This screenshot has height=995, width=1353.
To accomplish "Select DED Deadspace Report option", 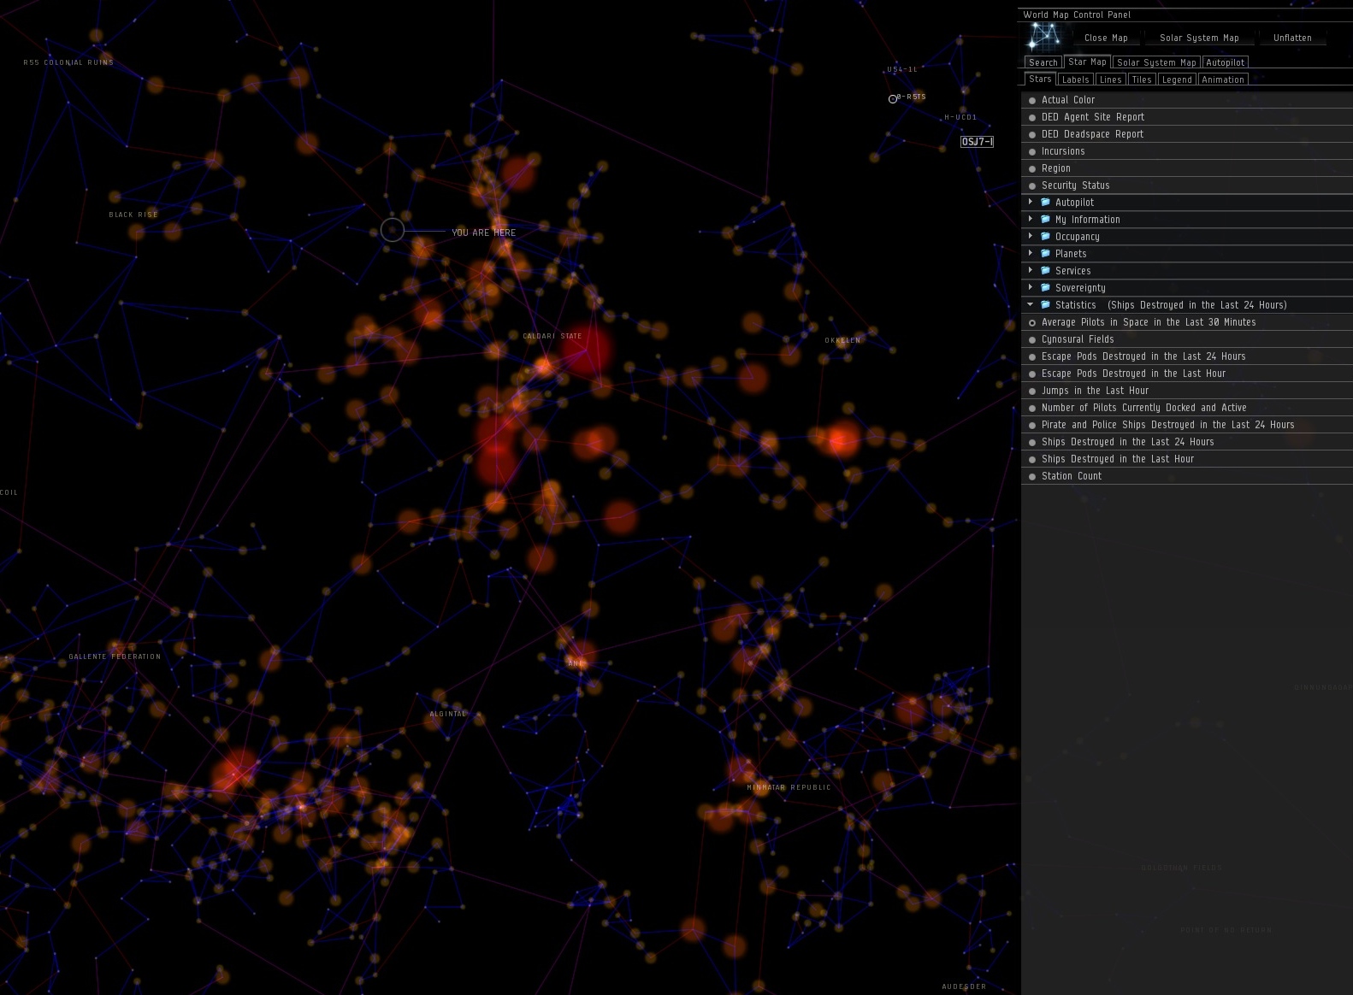I will tap(1187, 134).
